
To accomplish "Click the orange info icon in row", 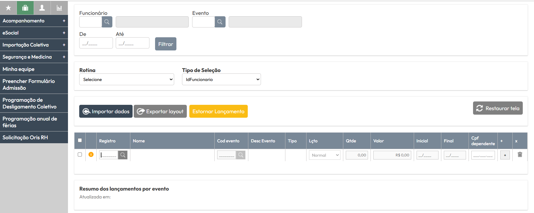I will click(x=91, y=154).
